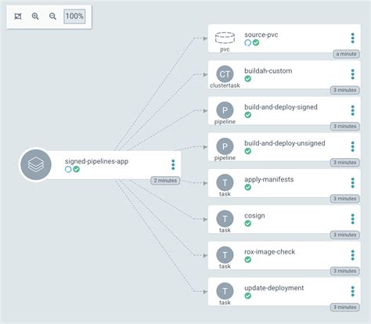Select the rox-image-check node title
Image resolution: width=371 pixels, height=324 pixels.
point(270,252)
